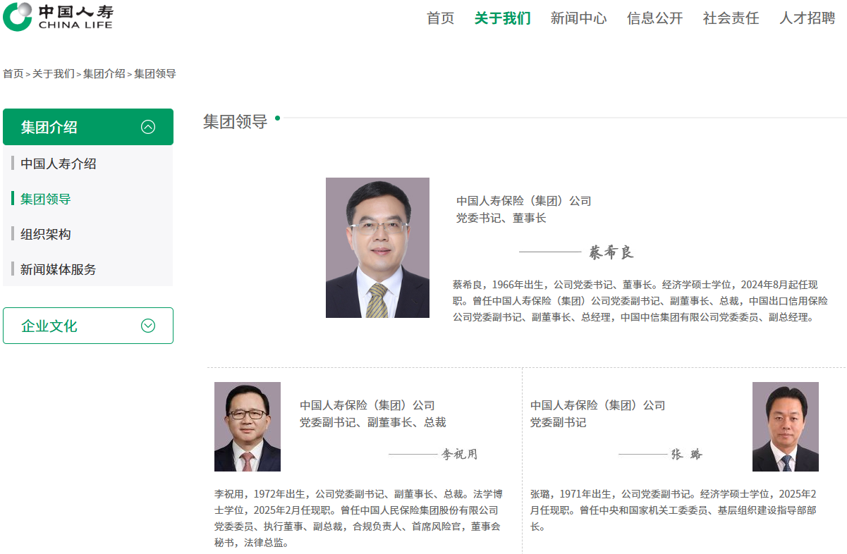Go to 新闻中心 in navigation bar
This screenshot has width=847, height=554.
tap(578, 18)
